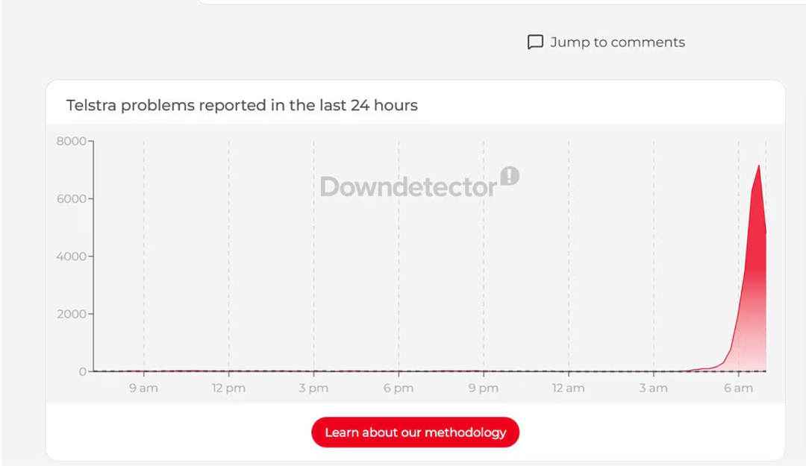806x466 pixels.
Task: Click the chart title about Telstra problems
Action: point(242,105)
